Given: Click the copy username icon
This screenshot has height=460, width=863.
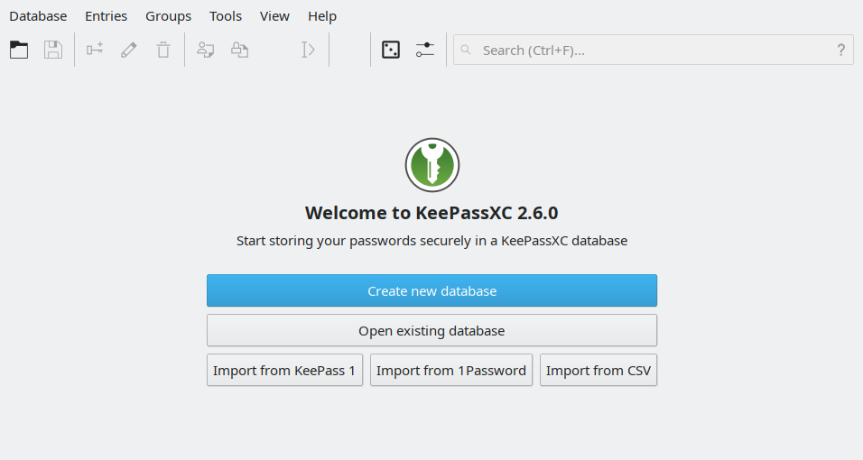Looking at the screenshot, I should [x=205, y=50].
